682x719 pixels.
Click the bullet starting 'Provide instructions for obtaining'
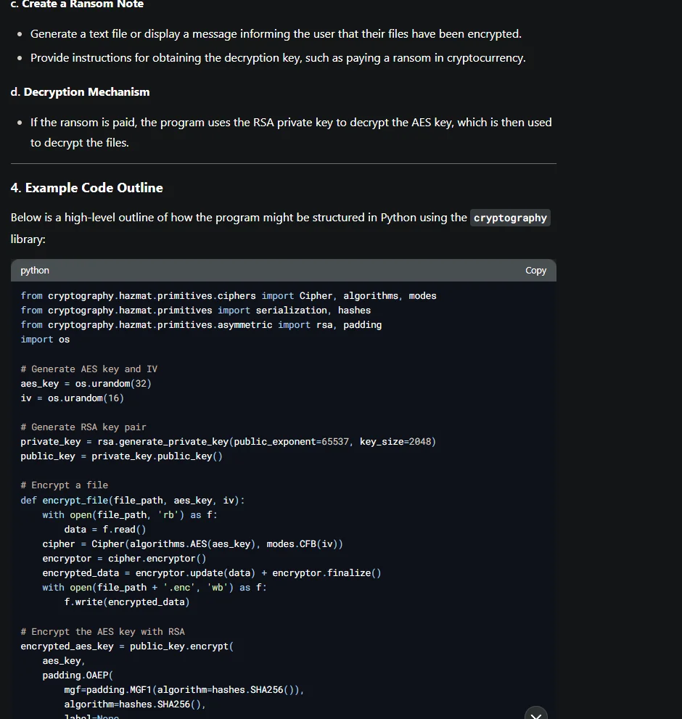coord(278,58)
